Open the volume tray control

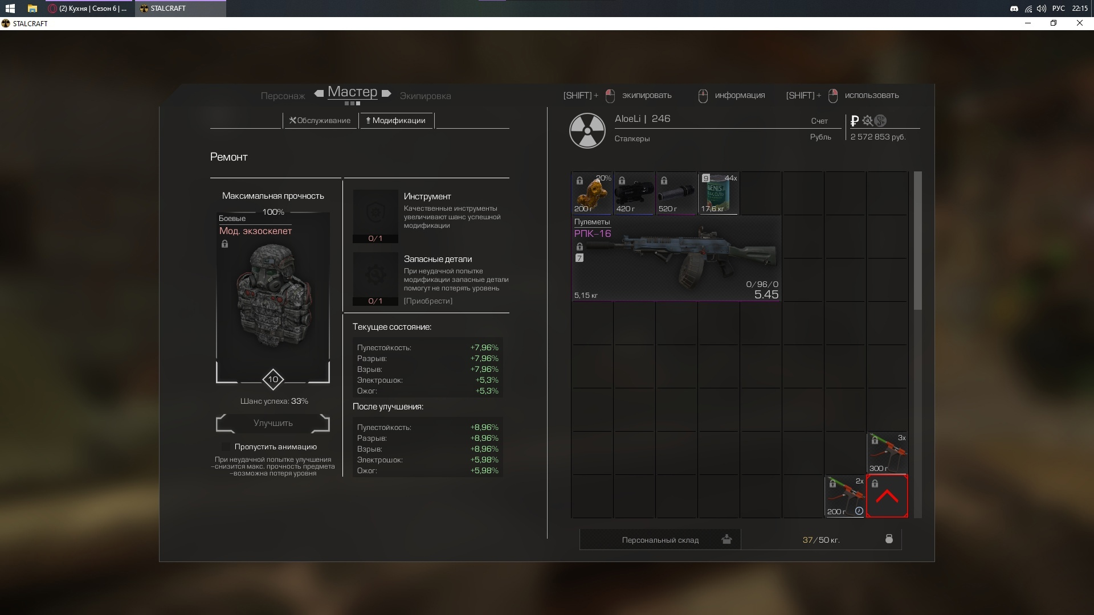pos(1042,9)
